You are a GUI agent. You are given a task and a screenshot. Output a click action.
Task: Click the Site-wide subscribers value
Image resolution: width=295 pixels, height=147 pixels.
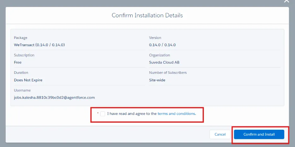click(157, 80)
